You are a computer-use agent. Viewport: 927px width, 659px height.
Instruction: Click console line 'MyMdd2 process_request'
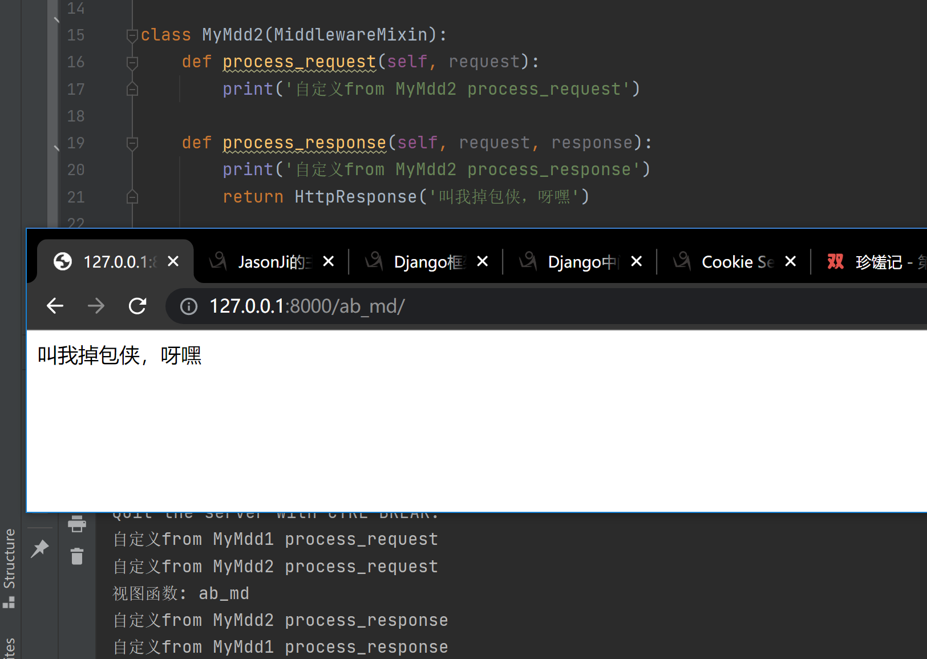(276, 567)
